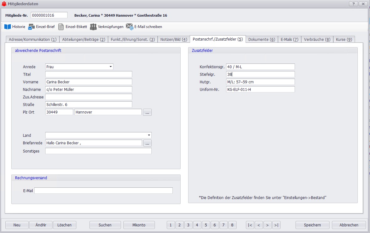
Task: Open Briefanrede ellipsis selection button
Action: click(147, 143)
